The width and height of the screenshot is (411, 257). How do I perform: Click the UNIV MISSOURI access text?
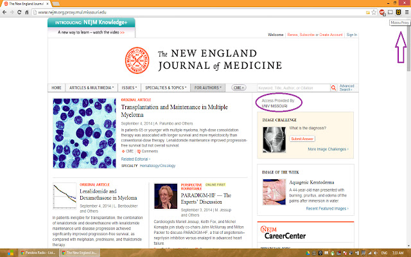click(274, 106)
